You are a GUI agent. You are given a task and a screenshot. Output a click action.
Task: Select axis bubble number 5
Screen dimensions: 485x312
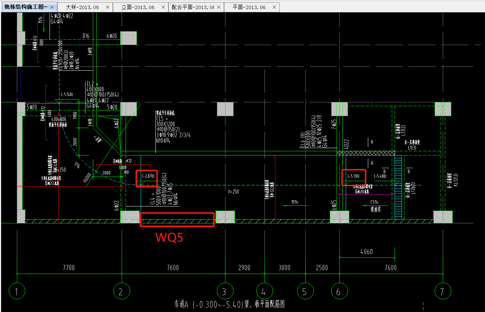click(x=305, y=291)
